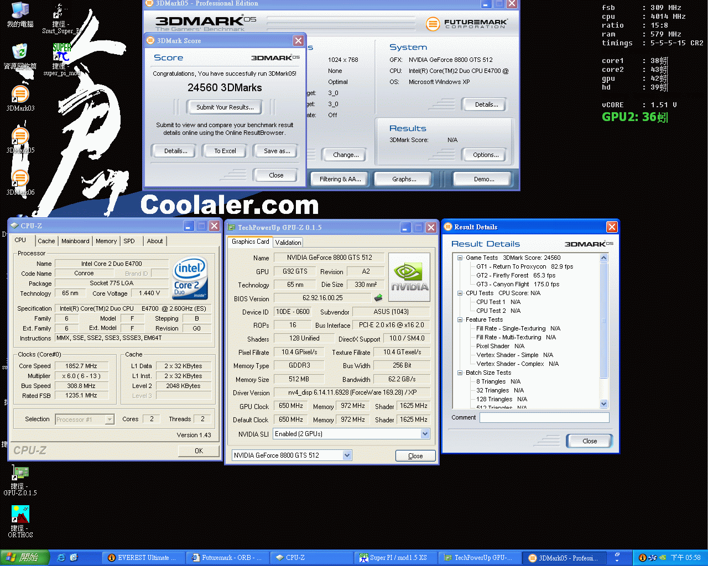Switch to Futuremark - ORB taskbar item
The image size is (708, 566).
pyautogui.click(x=227, y=558)
